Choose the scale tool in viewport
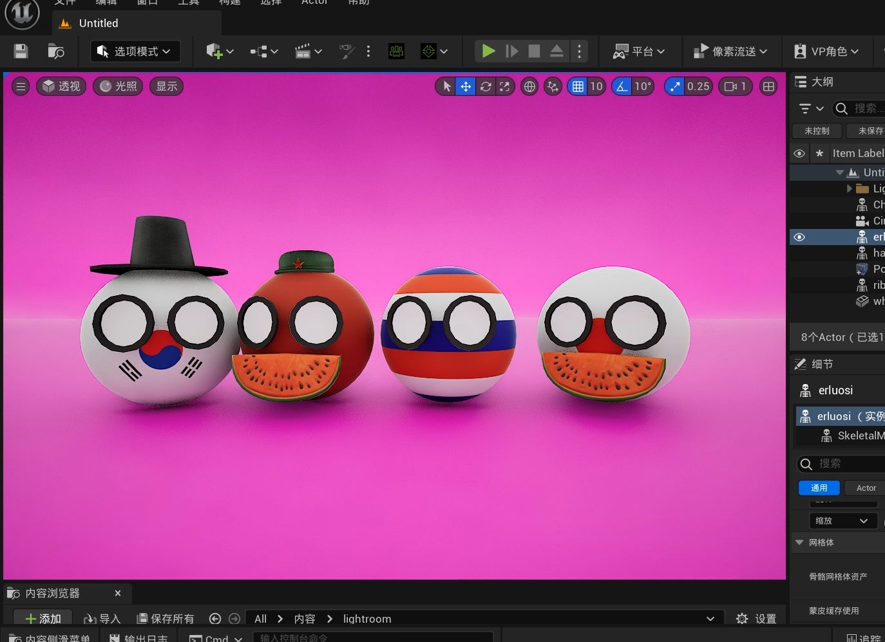This screenshot has width=885, height=642. (505, 86)
